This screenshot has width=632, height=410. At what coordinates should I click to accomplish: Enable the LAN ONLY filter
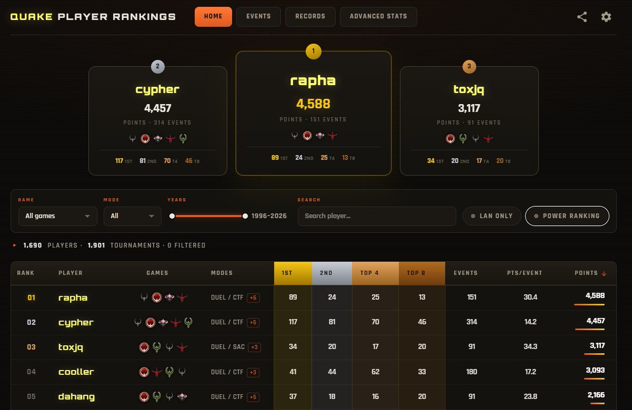(492, 216)
